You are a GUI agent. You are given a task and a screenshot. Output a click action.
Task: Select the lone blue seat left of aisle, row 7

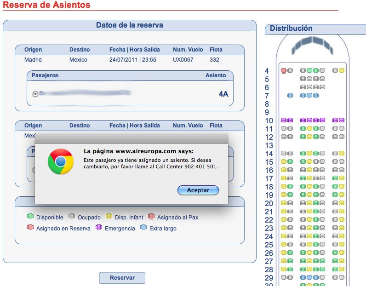point(290,95)
